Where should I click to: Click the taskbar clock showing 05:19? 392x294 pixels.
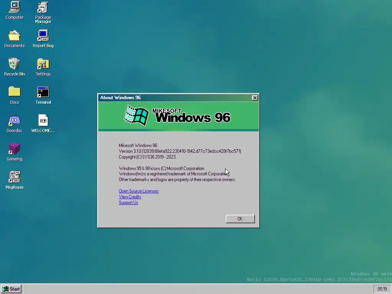[382, 289]
